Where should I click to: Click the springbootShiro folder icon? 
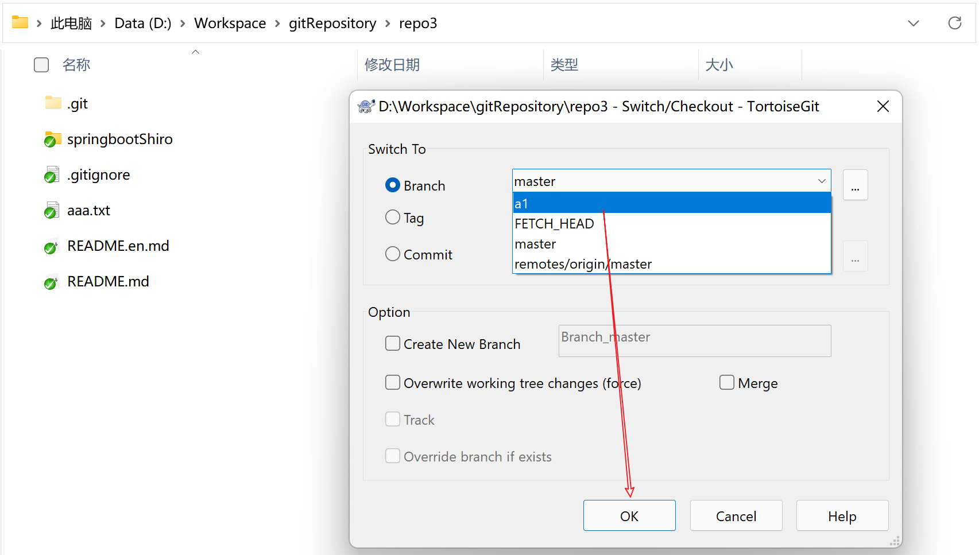tap(53, 139)
